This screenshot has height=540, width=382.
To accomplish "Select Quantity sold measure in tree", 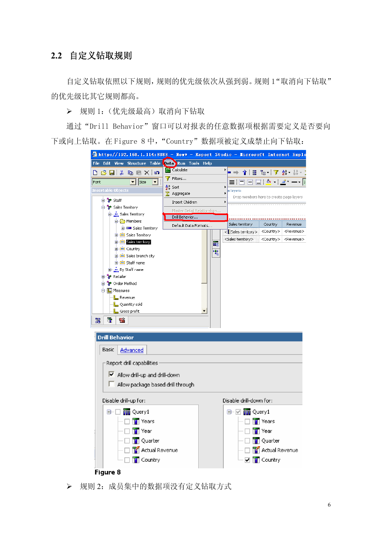I will 131,304.
